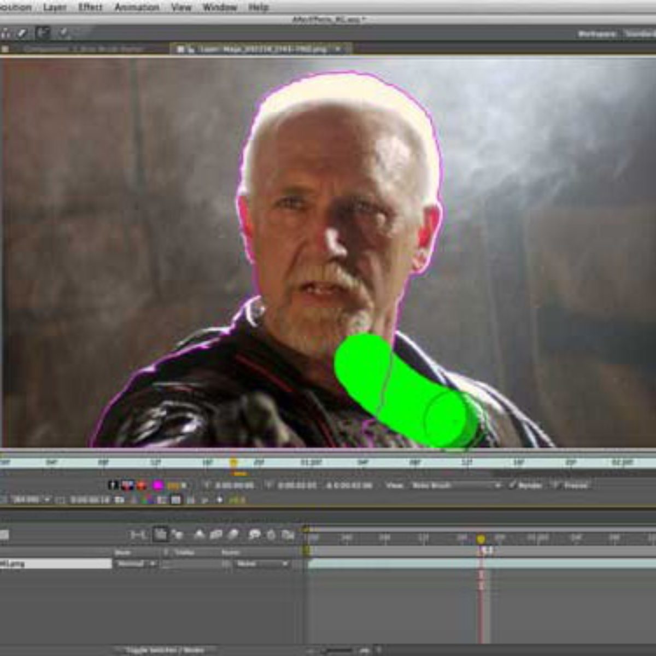Toggle auto-keyframe stopwatch icon in Timeline
This screenshot has width=656, height=656.
coord(271,535)
